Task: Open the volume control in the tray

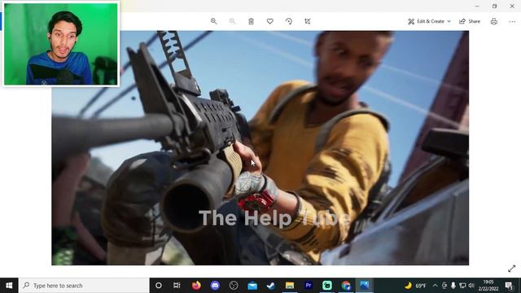Action: [x=471, y=286]
